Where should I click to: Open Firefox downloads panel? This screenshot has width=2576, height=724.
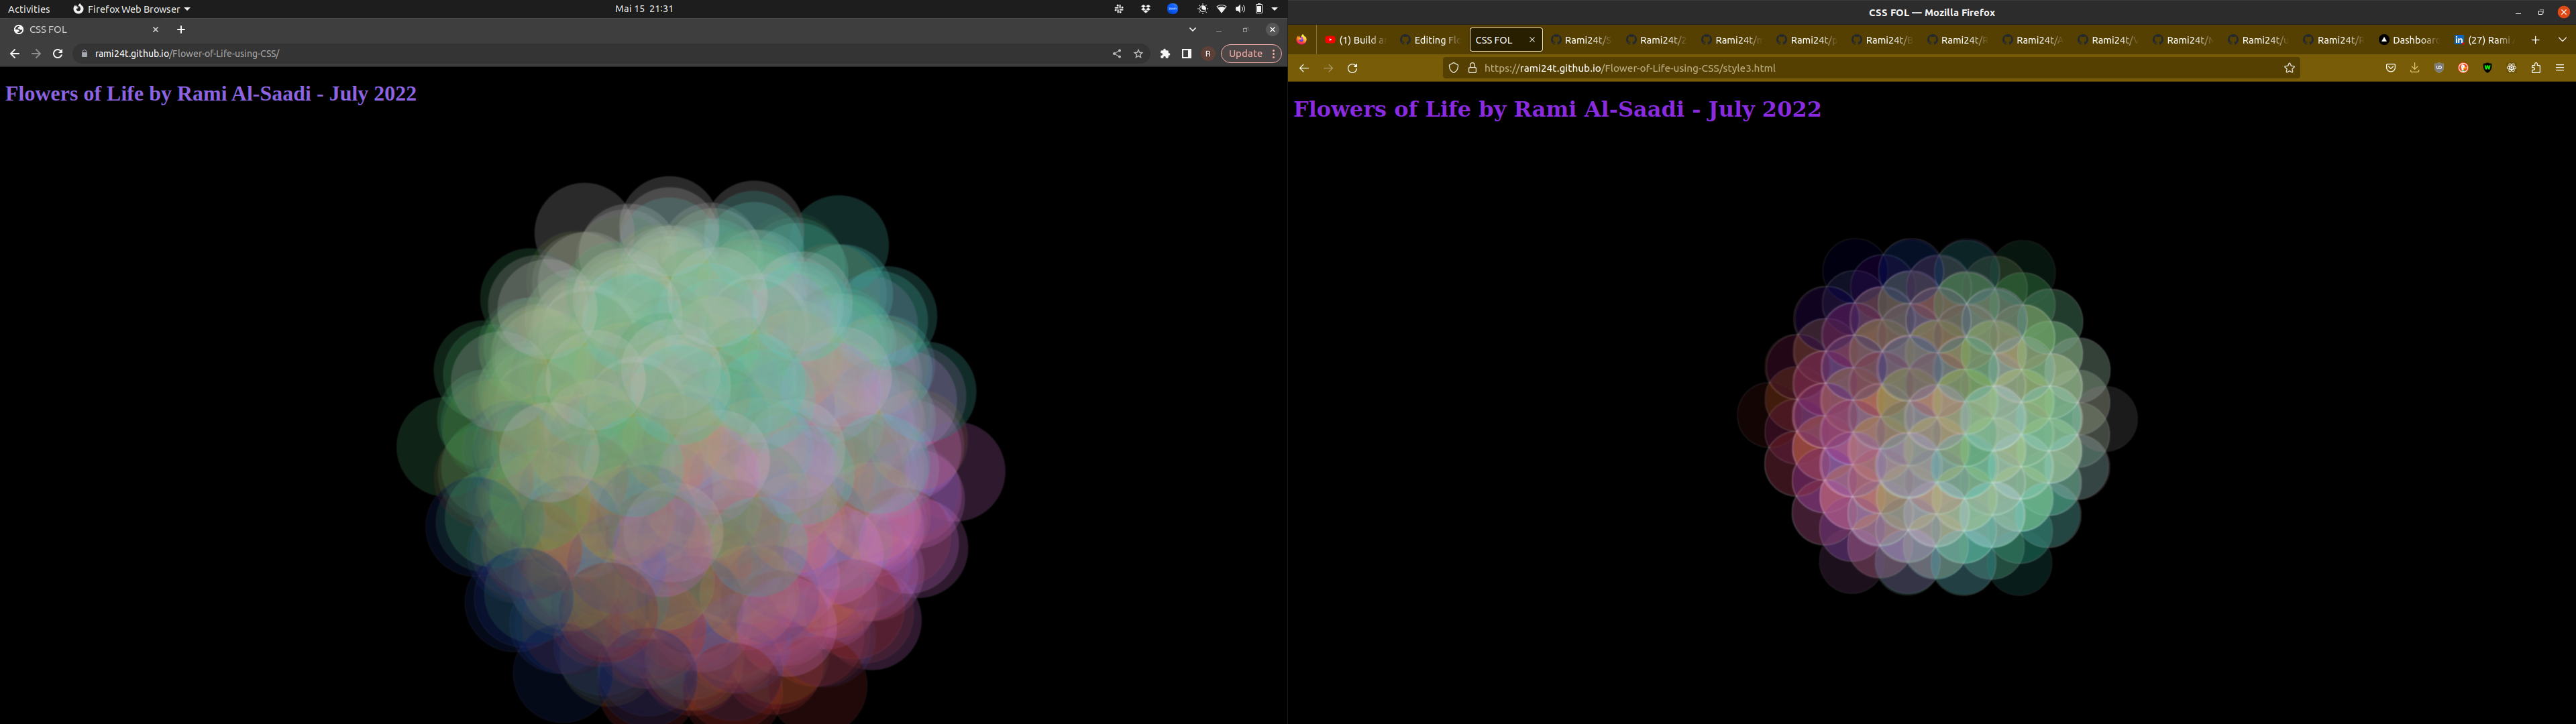[2414, 68]
